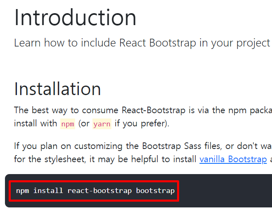Click the 'The best way to consume React-Bootstrap' sentence
The image size is (272, 214).
[x=143, y=110]
